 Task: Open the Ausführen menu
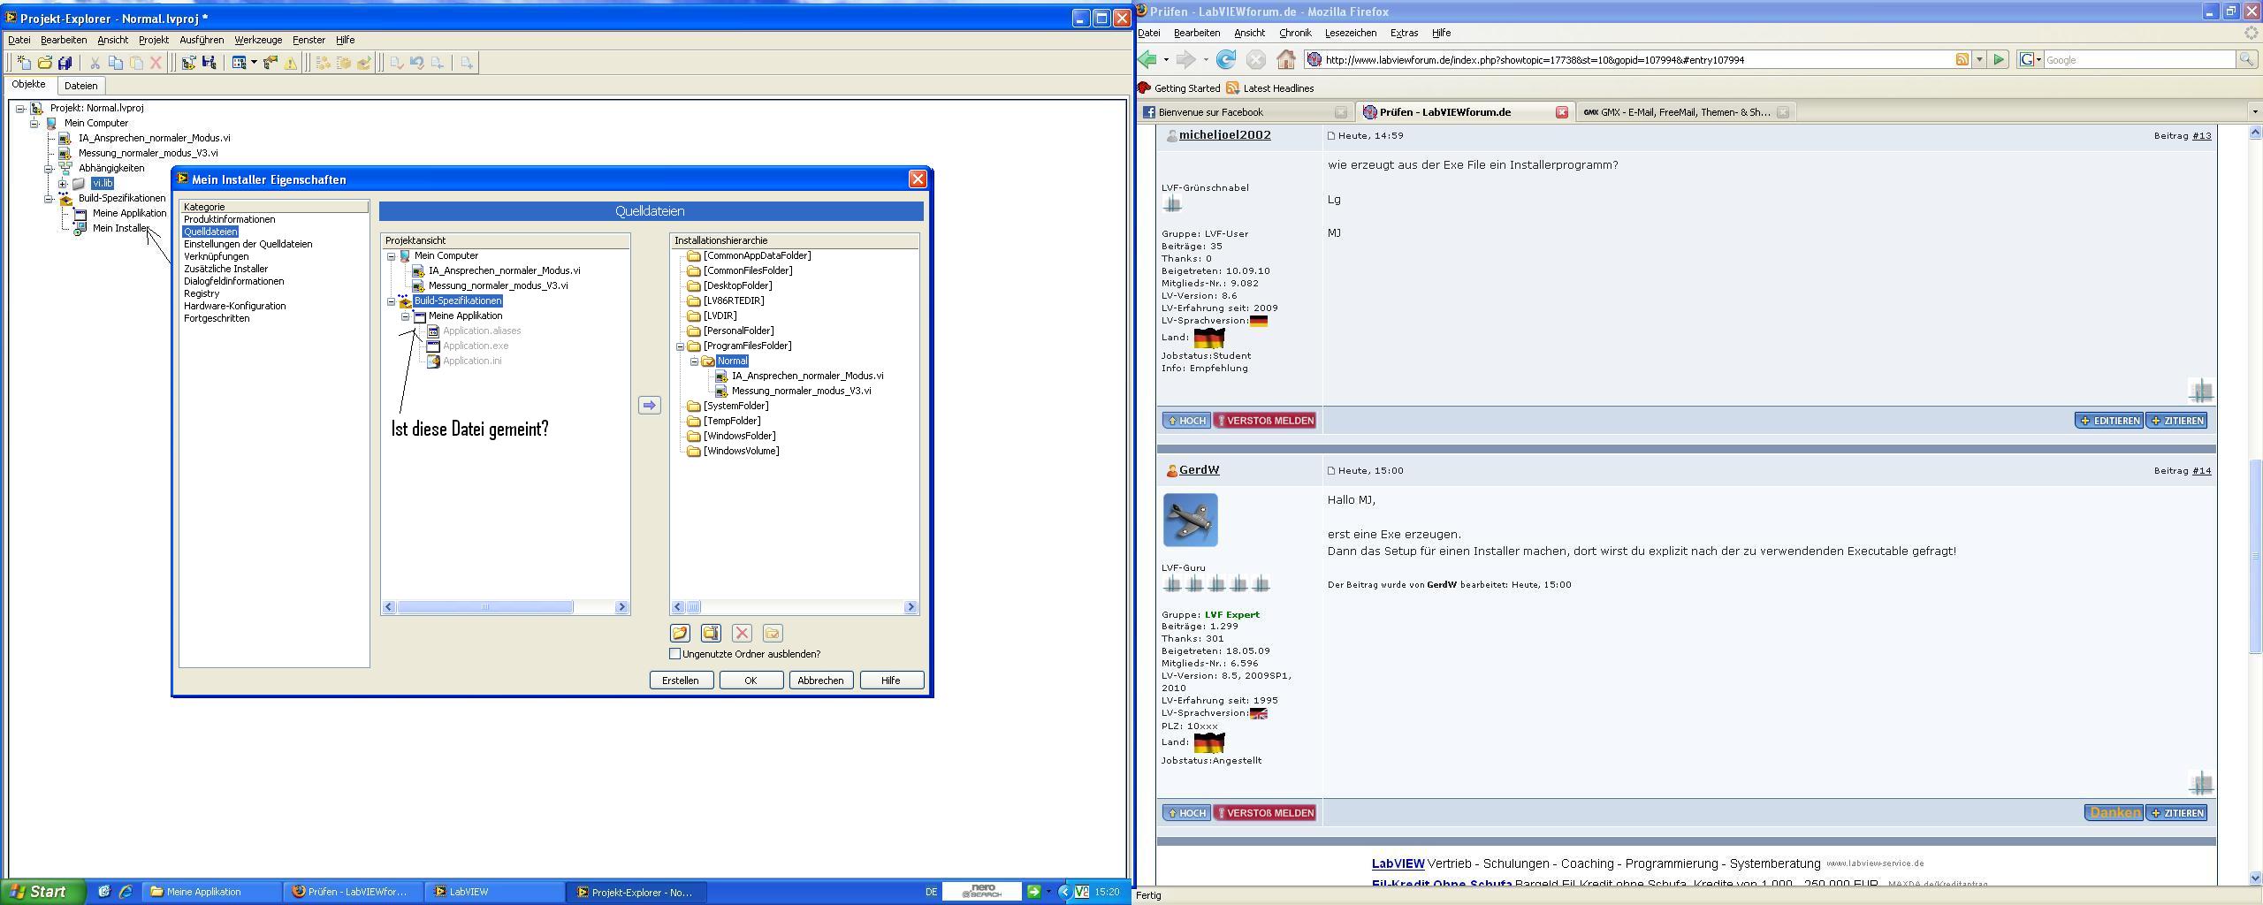(202, 40)
